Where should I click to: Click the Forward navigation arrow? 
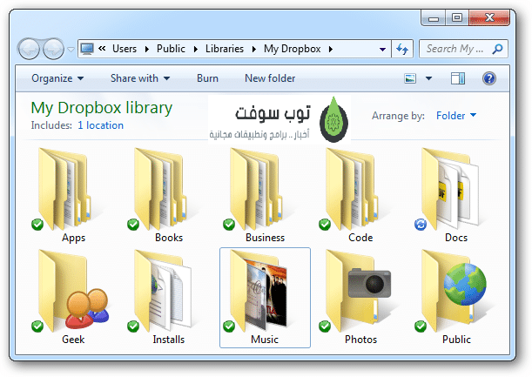pos(53,49)
